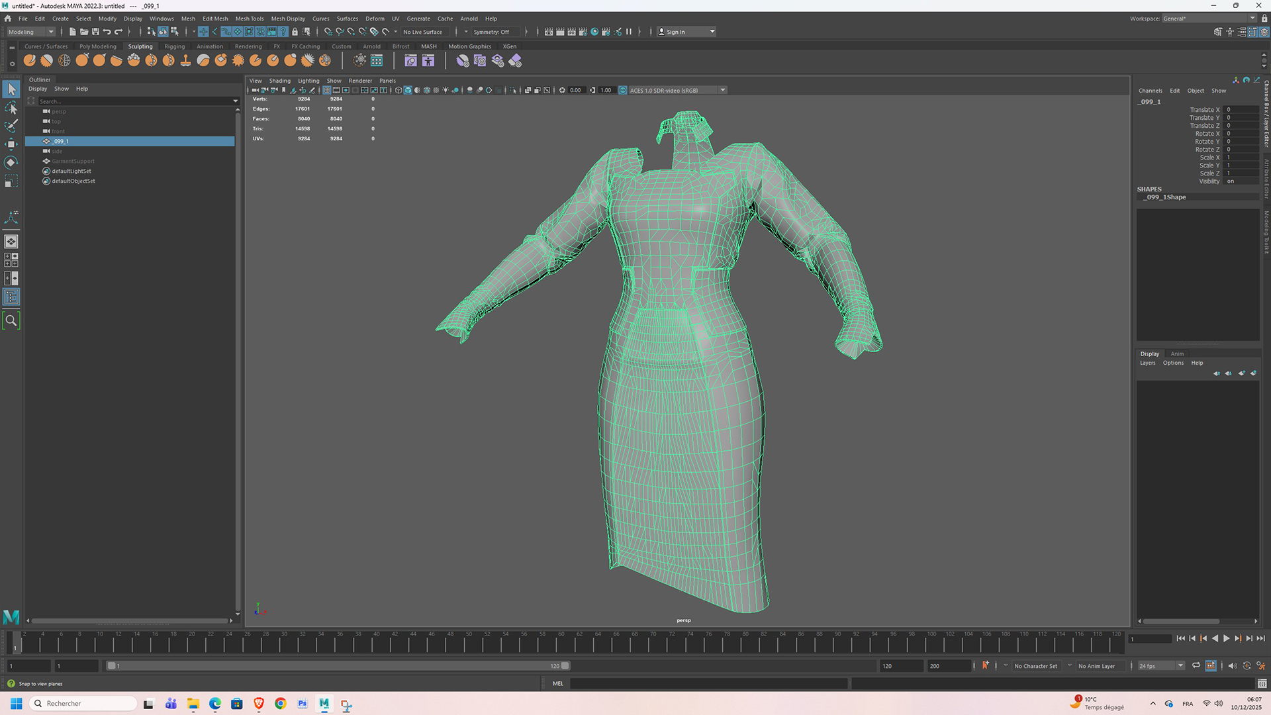Click the Open Scene folder icon
This screenshot has width=1271, height=715.
coord(84,32)
